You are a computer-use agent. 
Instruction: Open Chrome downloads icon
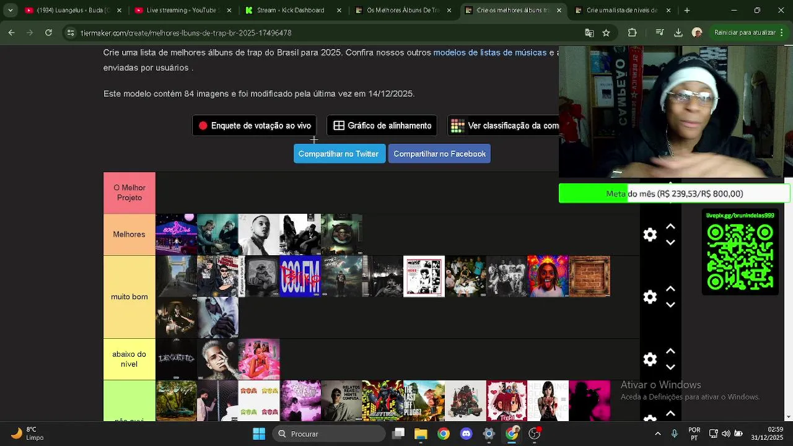click(x=678, y=33)
